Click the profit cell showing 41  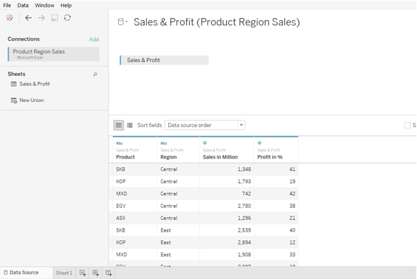coord(276,169)
